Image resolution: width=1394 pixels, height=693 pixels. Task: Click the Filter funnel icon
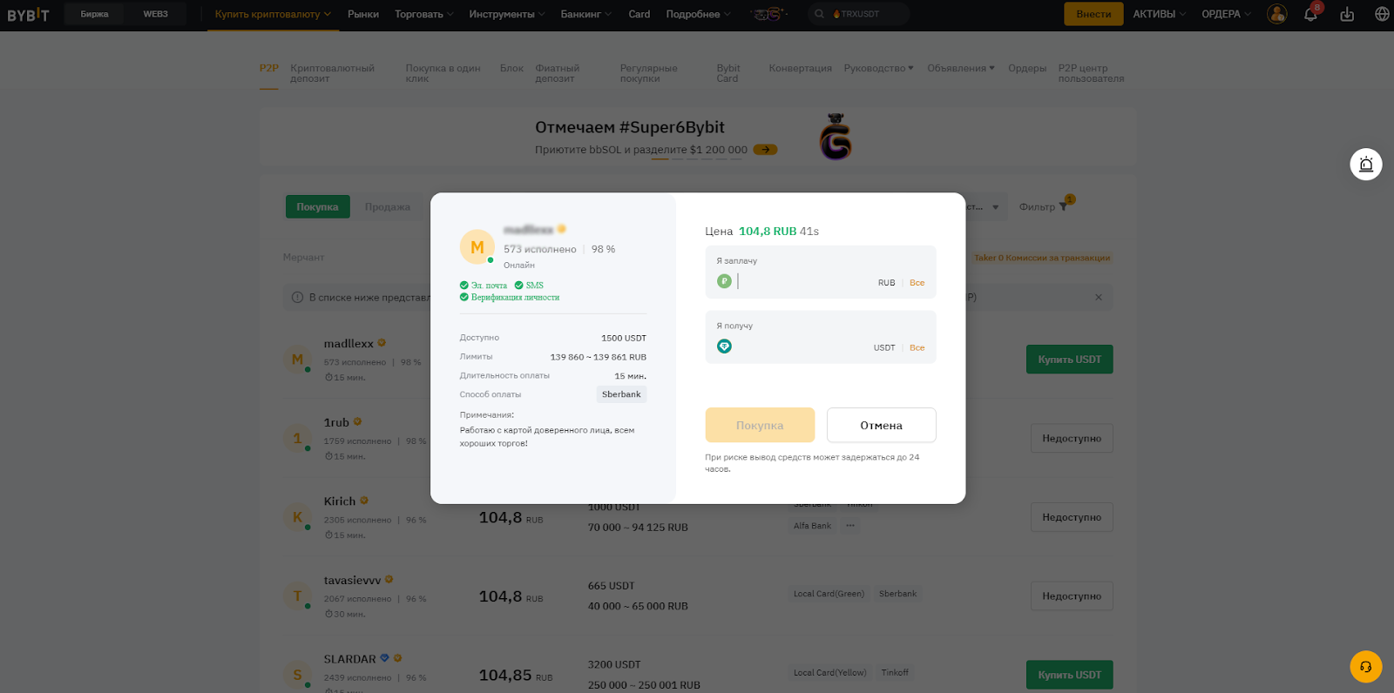tap(1063, 206)
